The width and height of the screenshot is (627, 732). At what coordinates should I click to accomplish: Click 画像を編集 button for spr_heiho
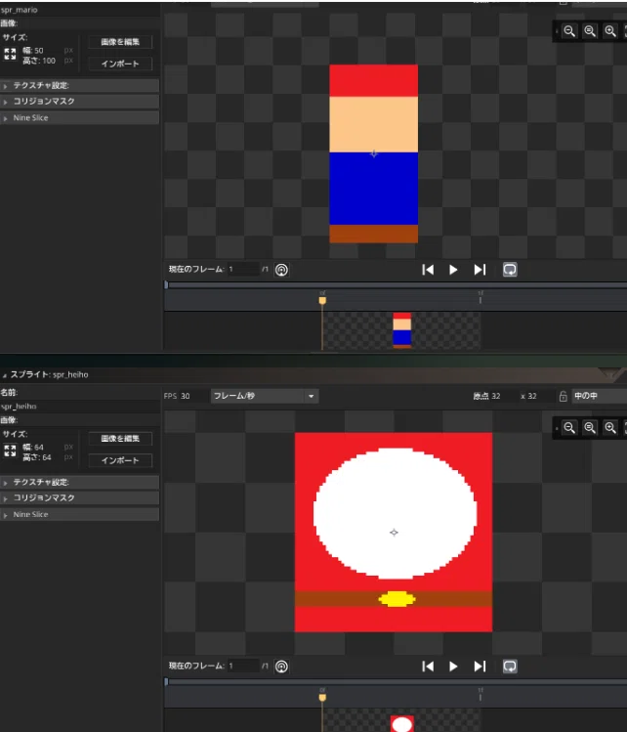(120, 439)
